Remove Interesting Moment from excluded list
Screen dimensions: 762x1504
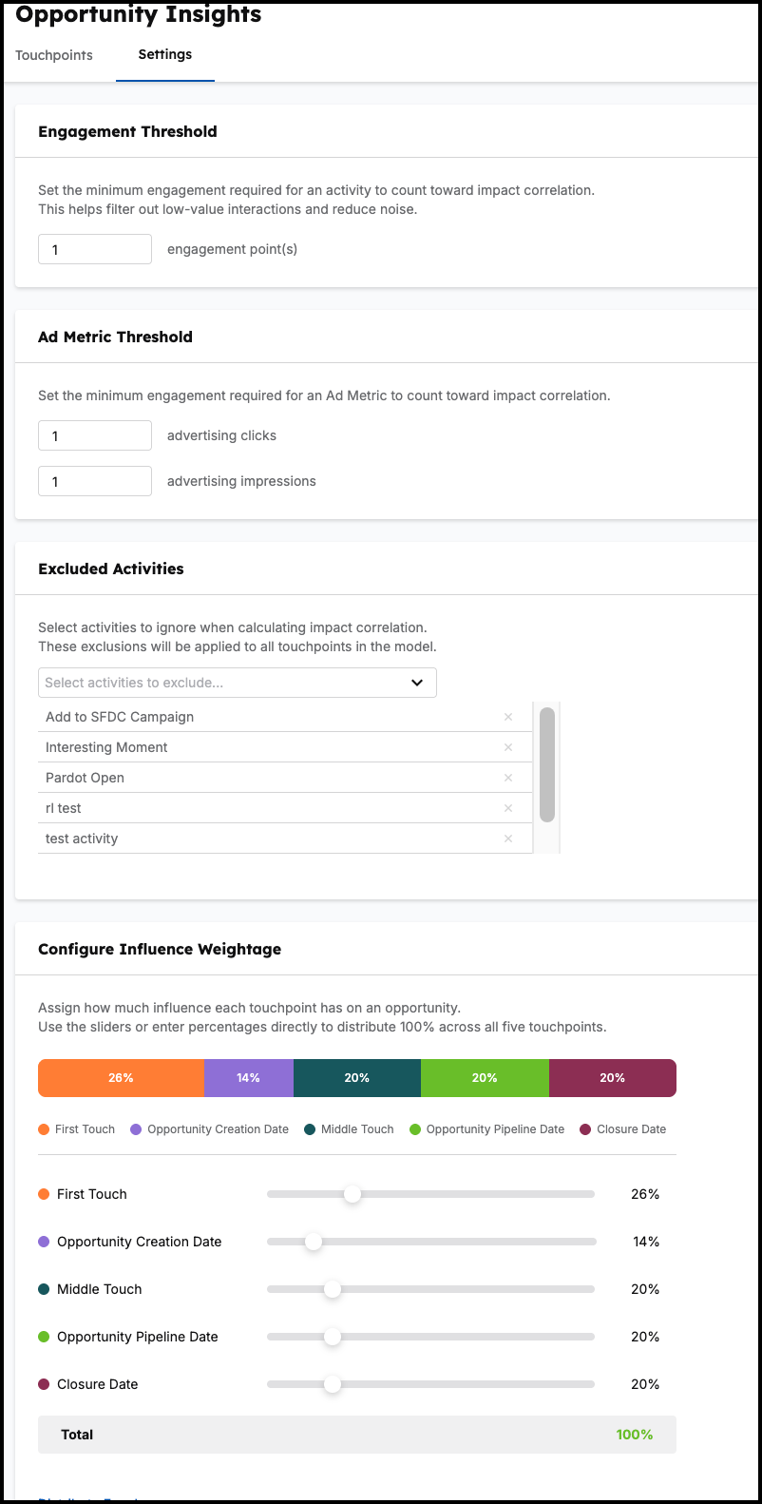[x=508, y=747]
